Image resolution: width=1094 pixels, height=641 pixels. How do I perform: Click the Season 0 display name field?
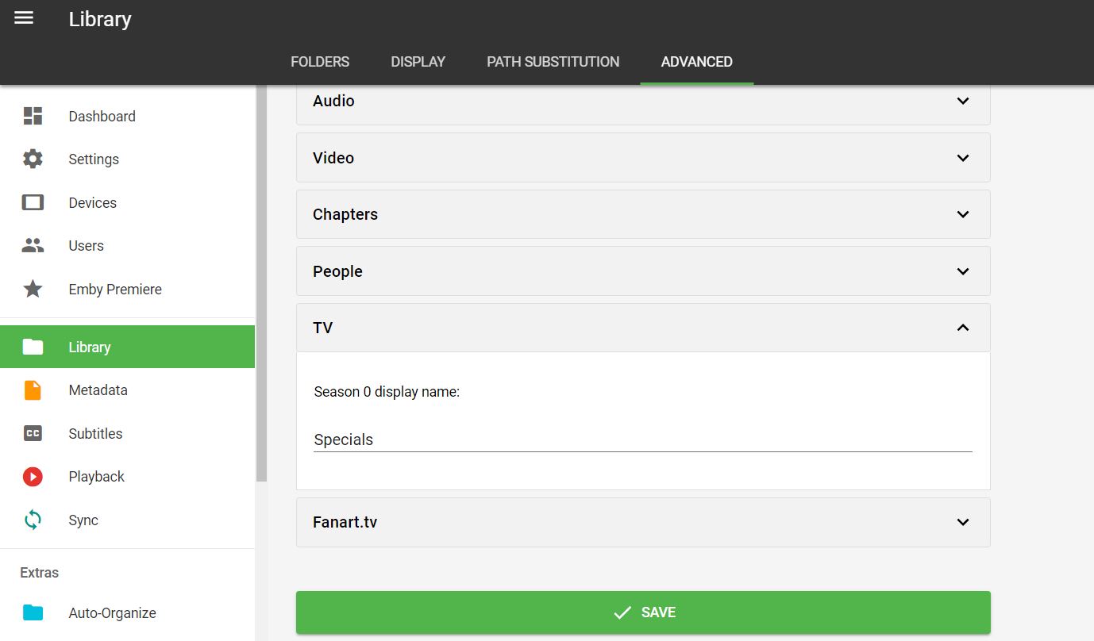pos(642,439)
